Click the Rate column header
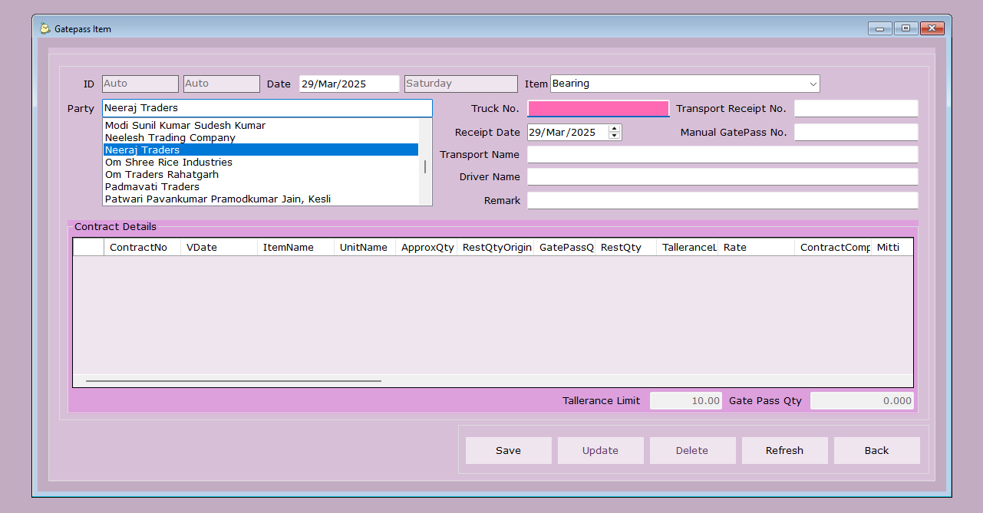The height and width of the screenshot is (513, 983). (x=756, y=247)
